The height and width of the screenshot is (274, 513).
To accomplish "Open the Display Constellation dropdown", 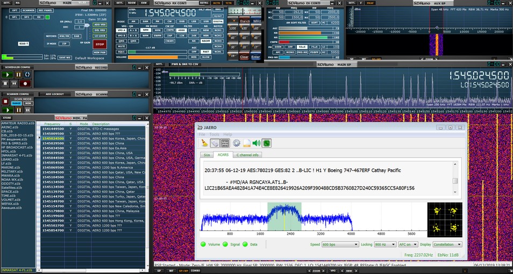I will click(447, 244).
